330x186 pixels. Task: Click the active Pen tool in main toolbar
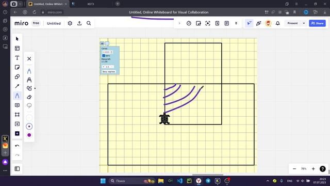point(17,96)
